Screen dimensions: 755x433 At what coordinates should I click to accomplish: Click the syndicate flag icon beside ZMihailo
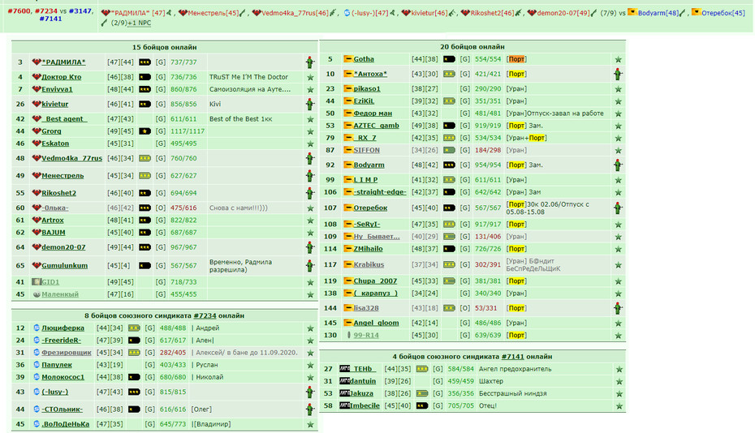[347, 249]
